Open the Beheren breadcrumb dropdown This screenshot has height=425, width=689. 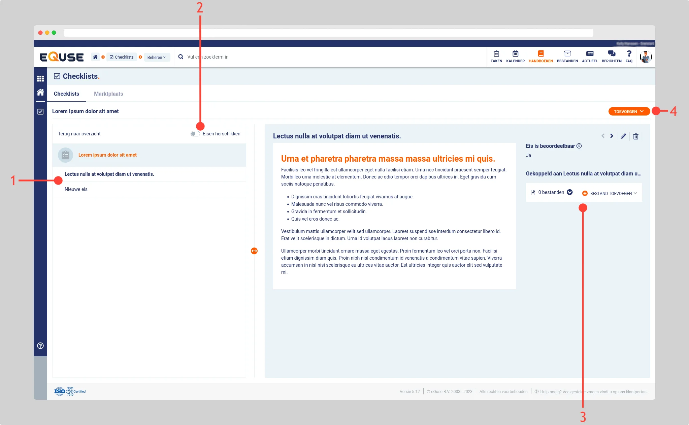click(x=156, y=57)
